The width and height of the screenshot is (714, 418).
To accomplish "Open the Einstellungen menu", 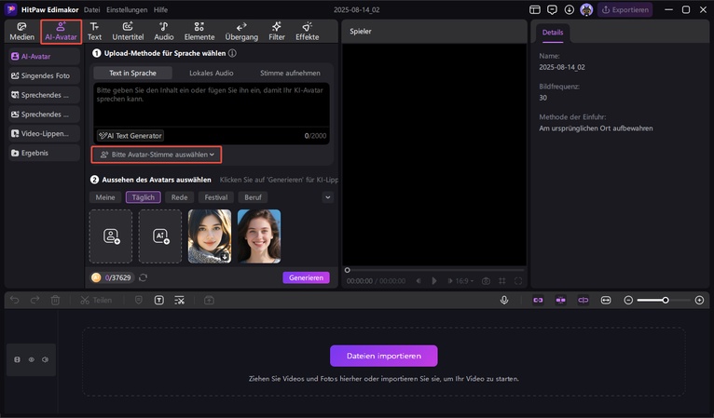I will coord(127,9).
